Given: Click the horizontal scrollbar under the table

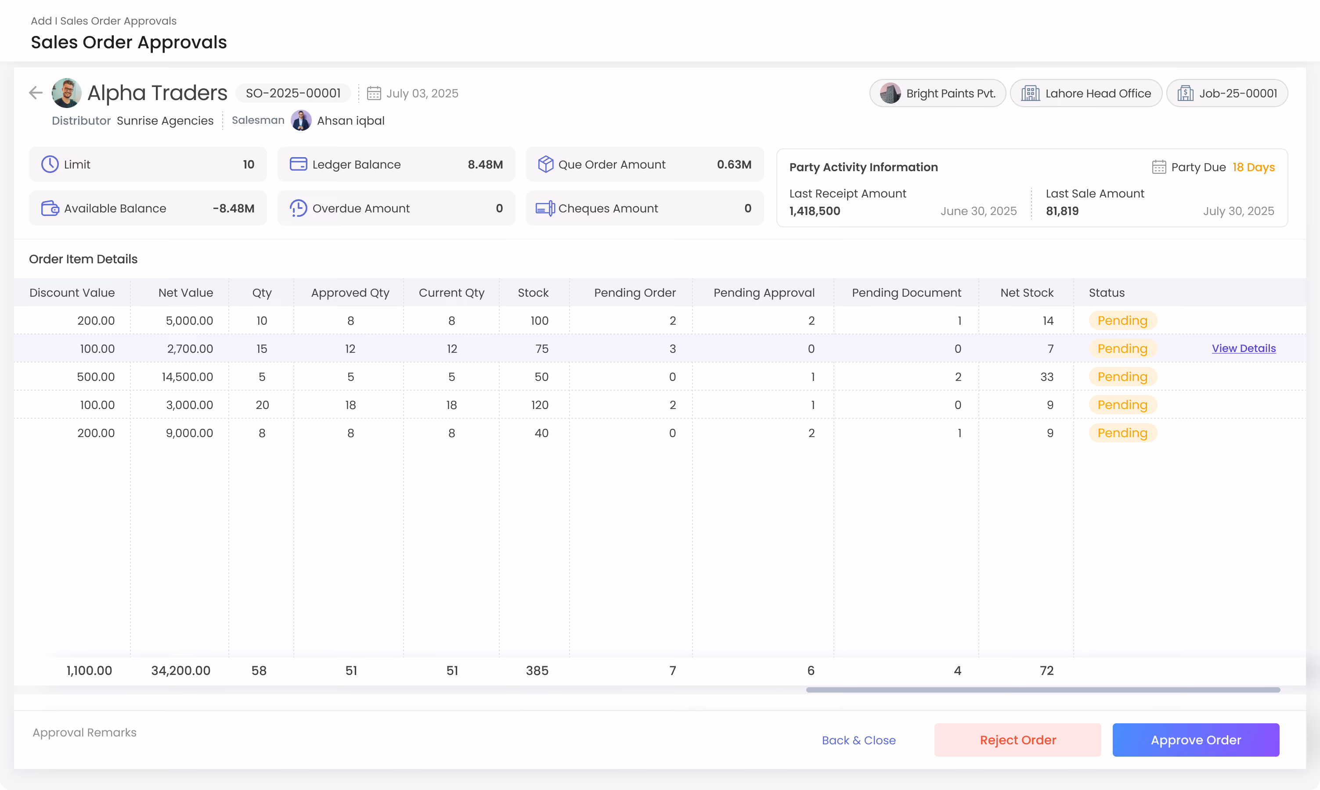Looking at the screenshot, I should (1043, 690).
